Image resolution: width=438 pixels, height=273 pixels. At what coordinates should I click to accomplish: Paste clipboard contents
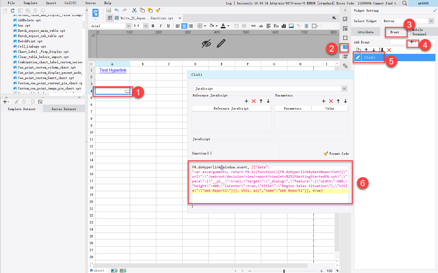pyautogui.click(x=150, y=10)
